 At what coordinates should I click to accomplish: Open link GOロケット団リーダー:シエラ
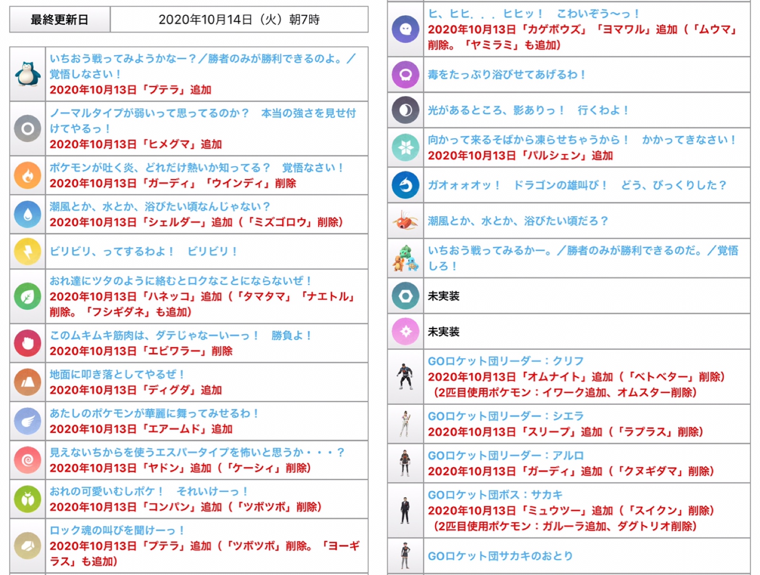tap(506, 416)
